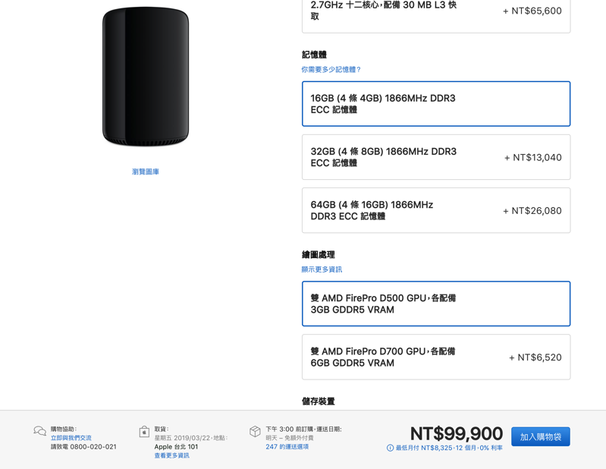Open 你需要多少記憶體? help link
606x469 pixels.
[x=331, y=69]
